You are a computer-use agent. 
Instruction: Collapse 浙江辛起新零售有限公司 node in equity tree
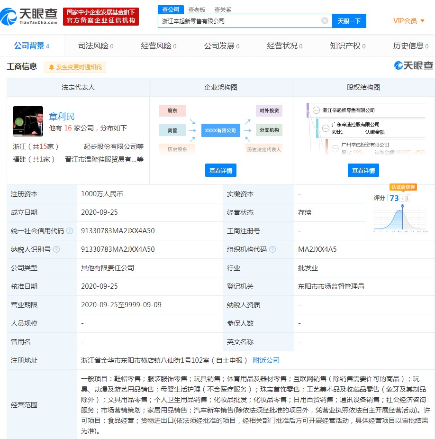316,110
